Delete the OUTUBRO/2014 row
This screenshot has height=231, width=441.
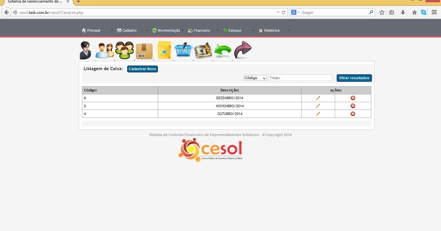point(353,114)
